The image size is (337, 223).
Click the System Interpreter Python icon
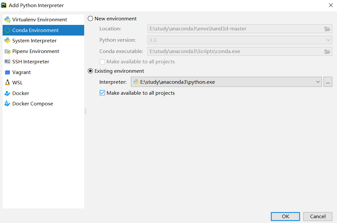7,41
